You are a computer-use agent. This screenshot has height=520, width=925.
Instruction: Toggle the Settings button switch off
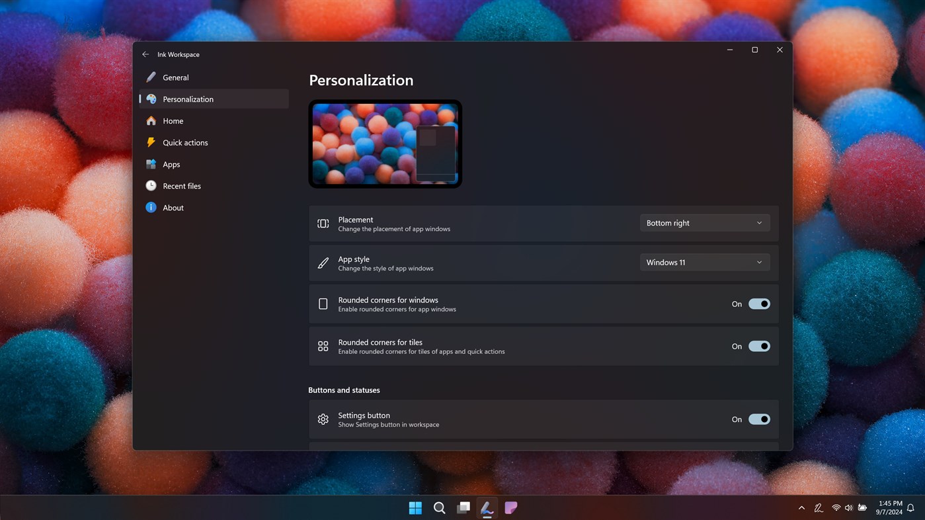point(759,419)
